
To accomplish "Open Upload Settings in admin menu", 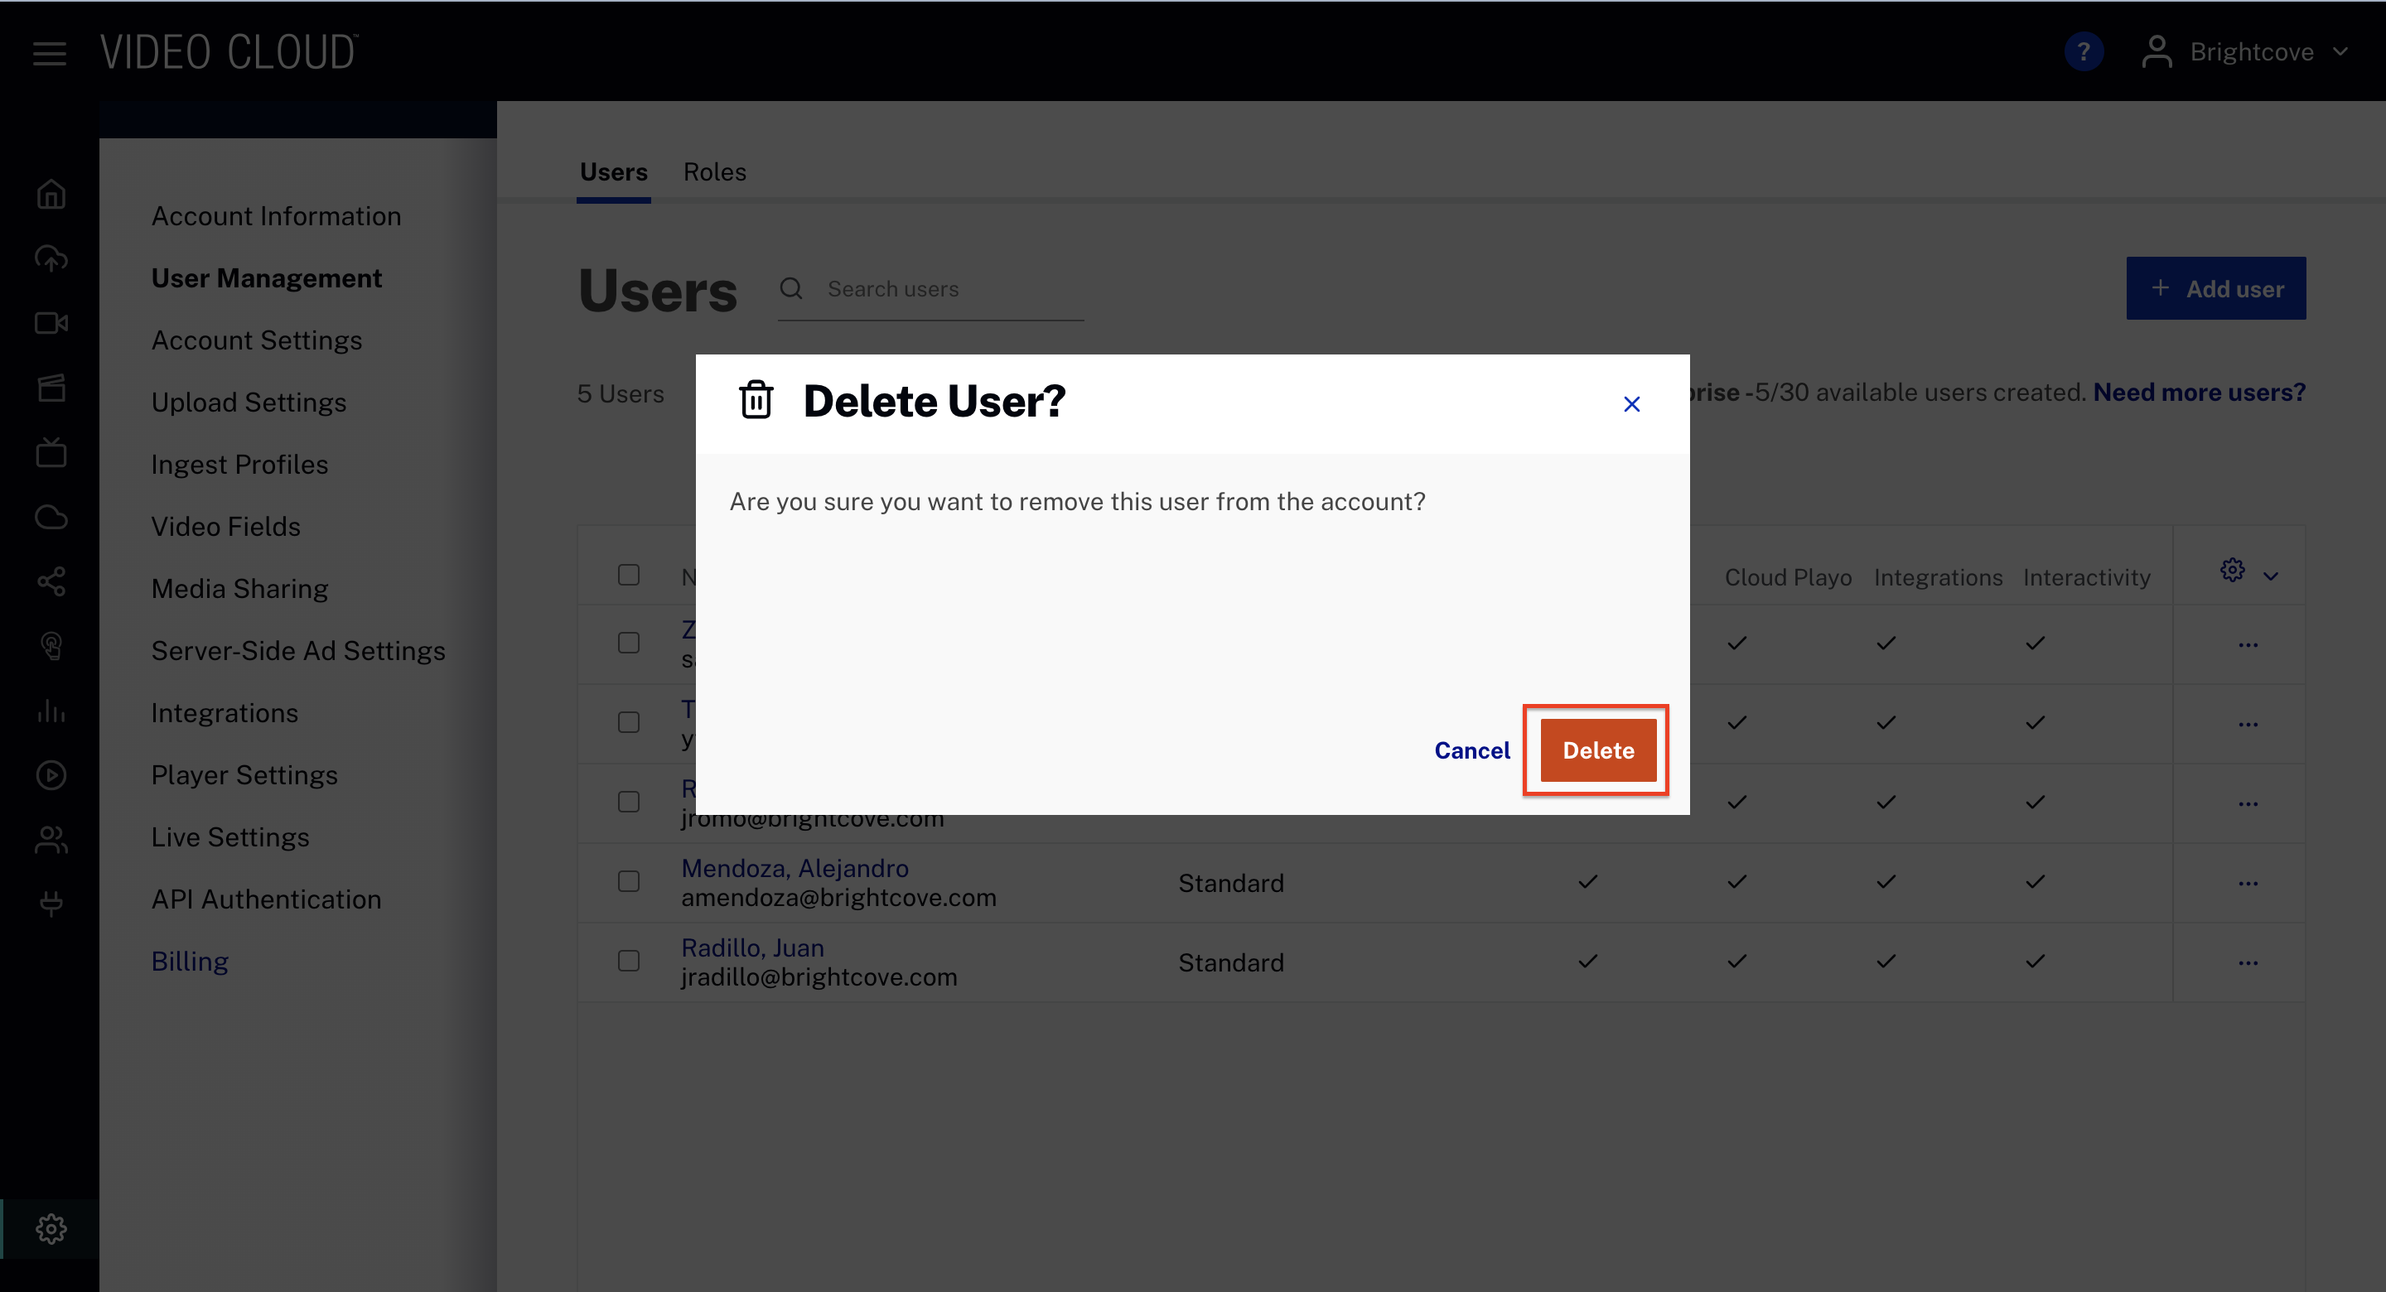I will pyautogui.click(x=249, y=402).
